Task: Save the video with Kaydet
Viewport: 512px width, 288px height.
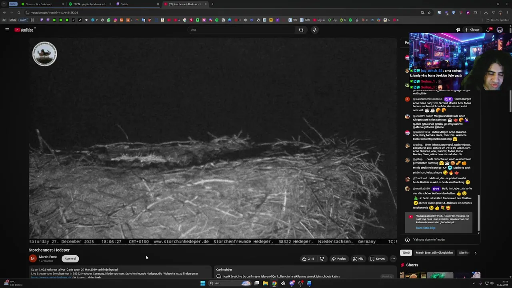Action: (x=377, y=259)
